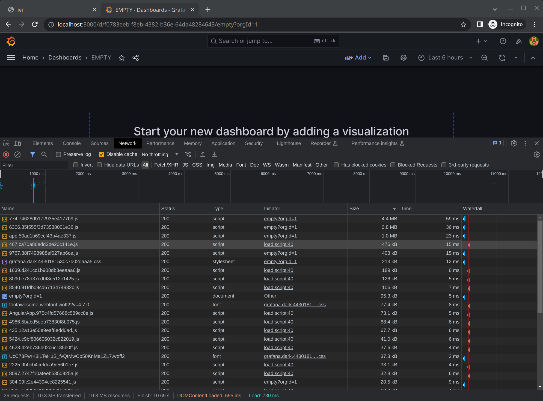The image size is (543, 401).
Task: Reload the browser page
Action: point(35,24)
